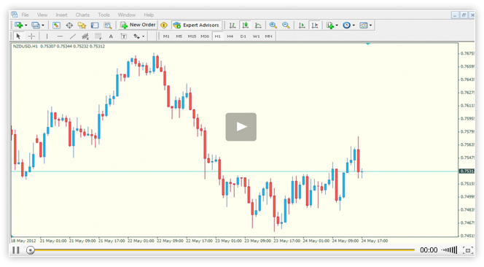
Task: Open the File menu
Action: pyautogui.click(x=25, y=15)
